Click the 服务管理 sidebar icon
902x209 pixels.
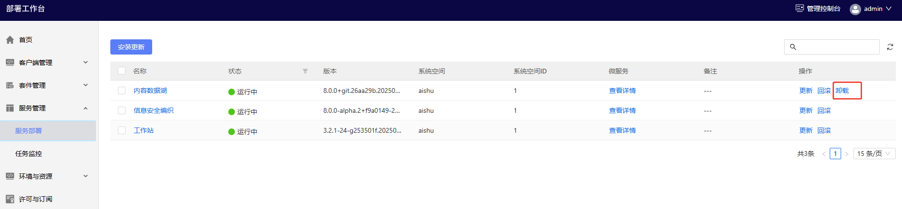[x=10, y=108]
